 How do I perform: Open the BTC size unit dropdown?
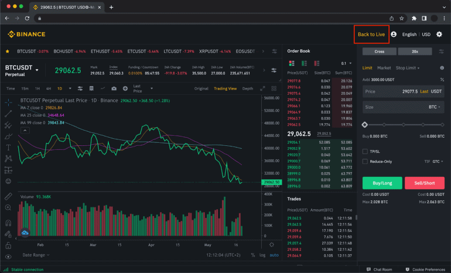[435, 107]
